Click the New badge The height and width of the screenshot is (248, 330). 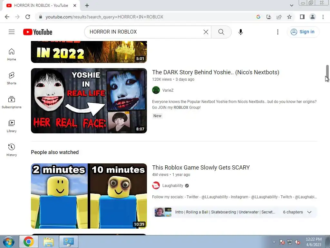click(x=157, y=116)
